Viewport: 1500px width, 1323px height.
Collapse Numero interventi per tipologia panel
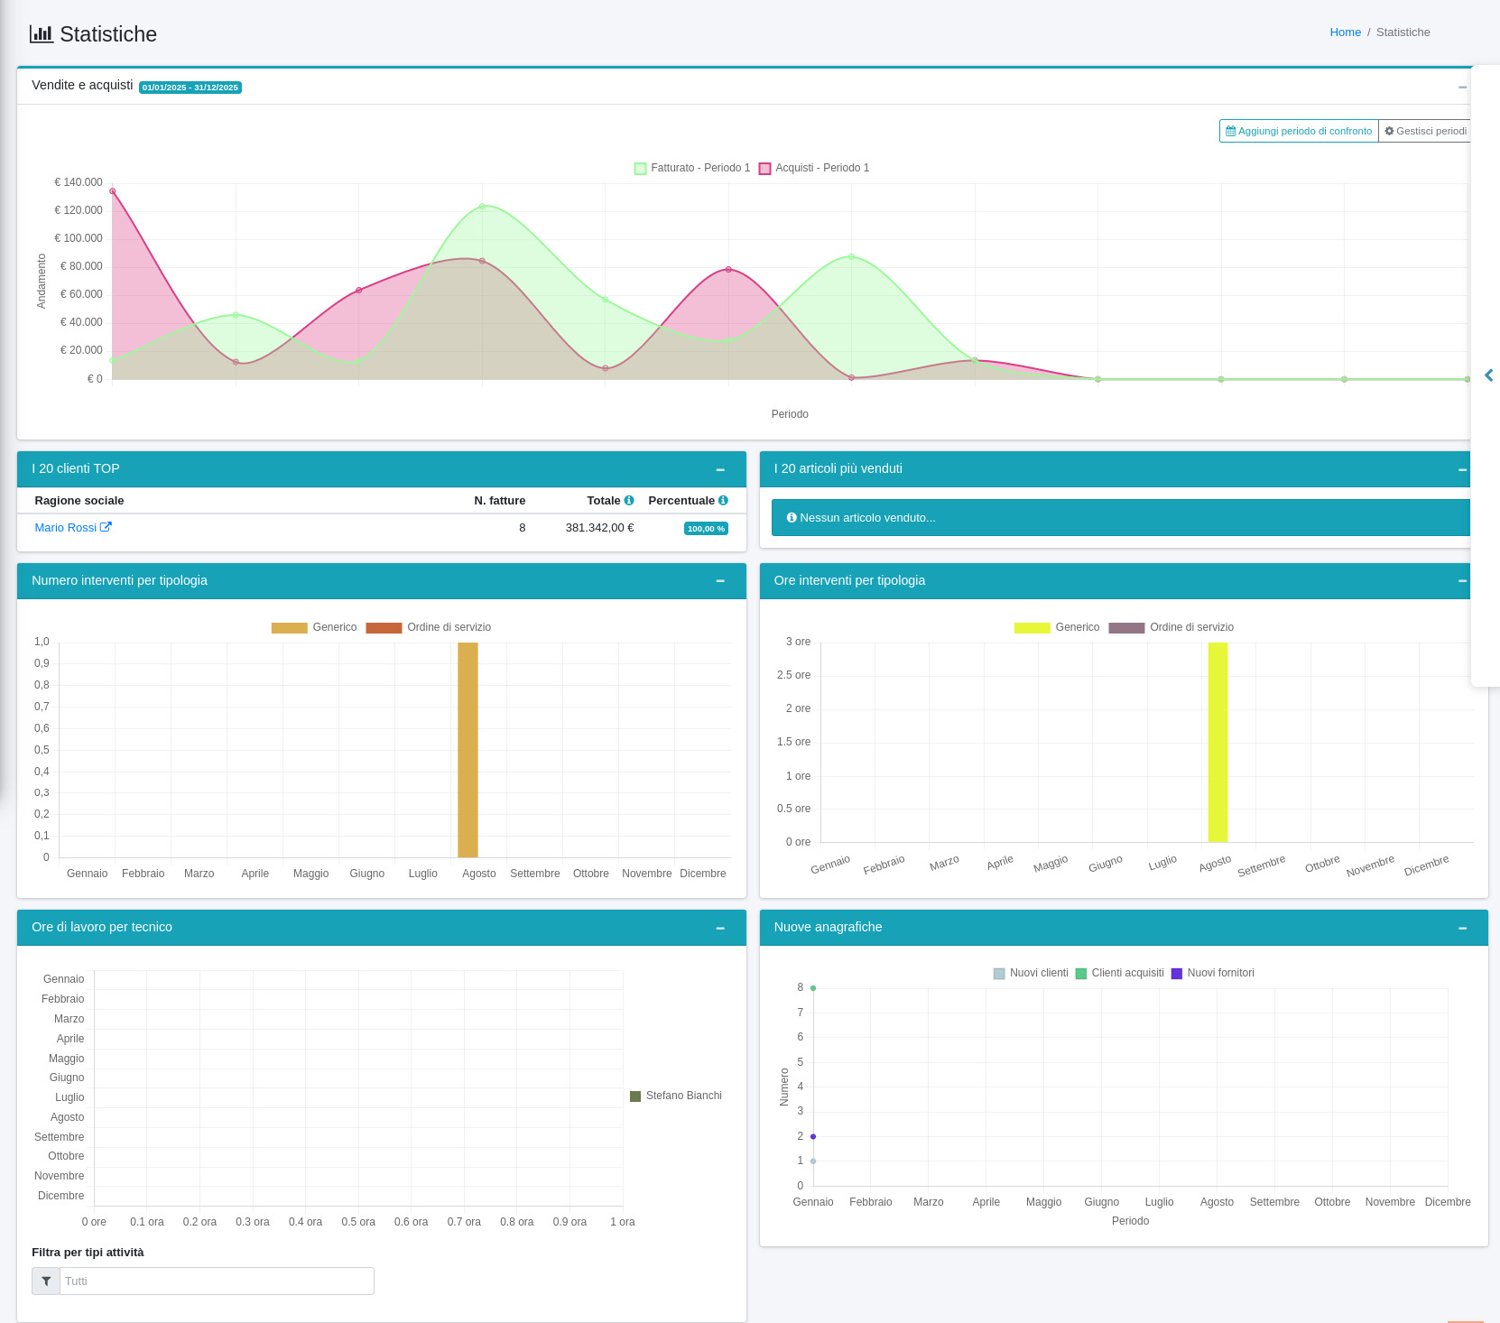tap(720, 581)
